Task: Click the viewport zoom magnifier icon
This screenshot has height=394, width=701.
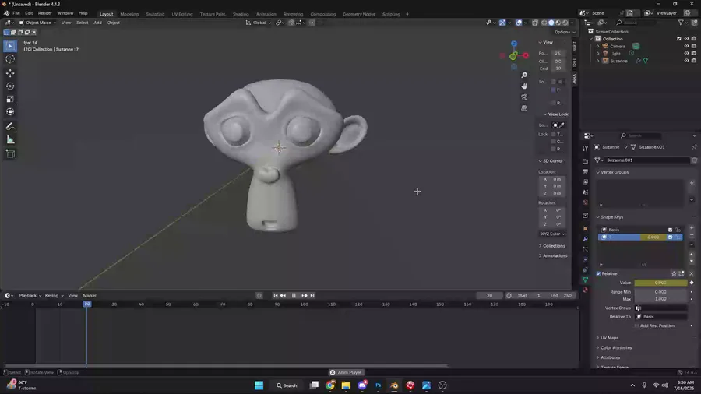Action: click(x=524, y=75)
